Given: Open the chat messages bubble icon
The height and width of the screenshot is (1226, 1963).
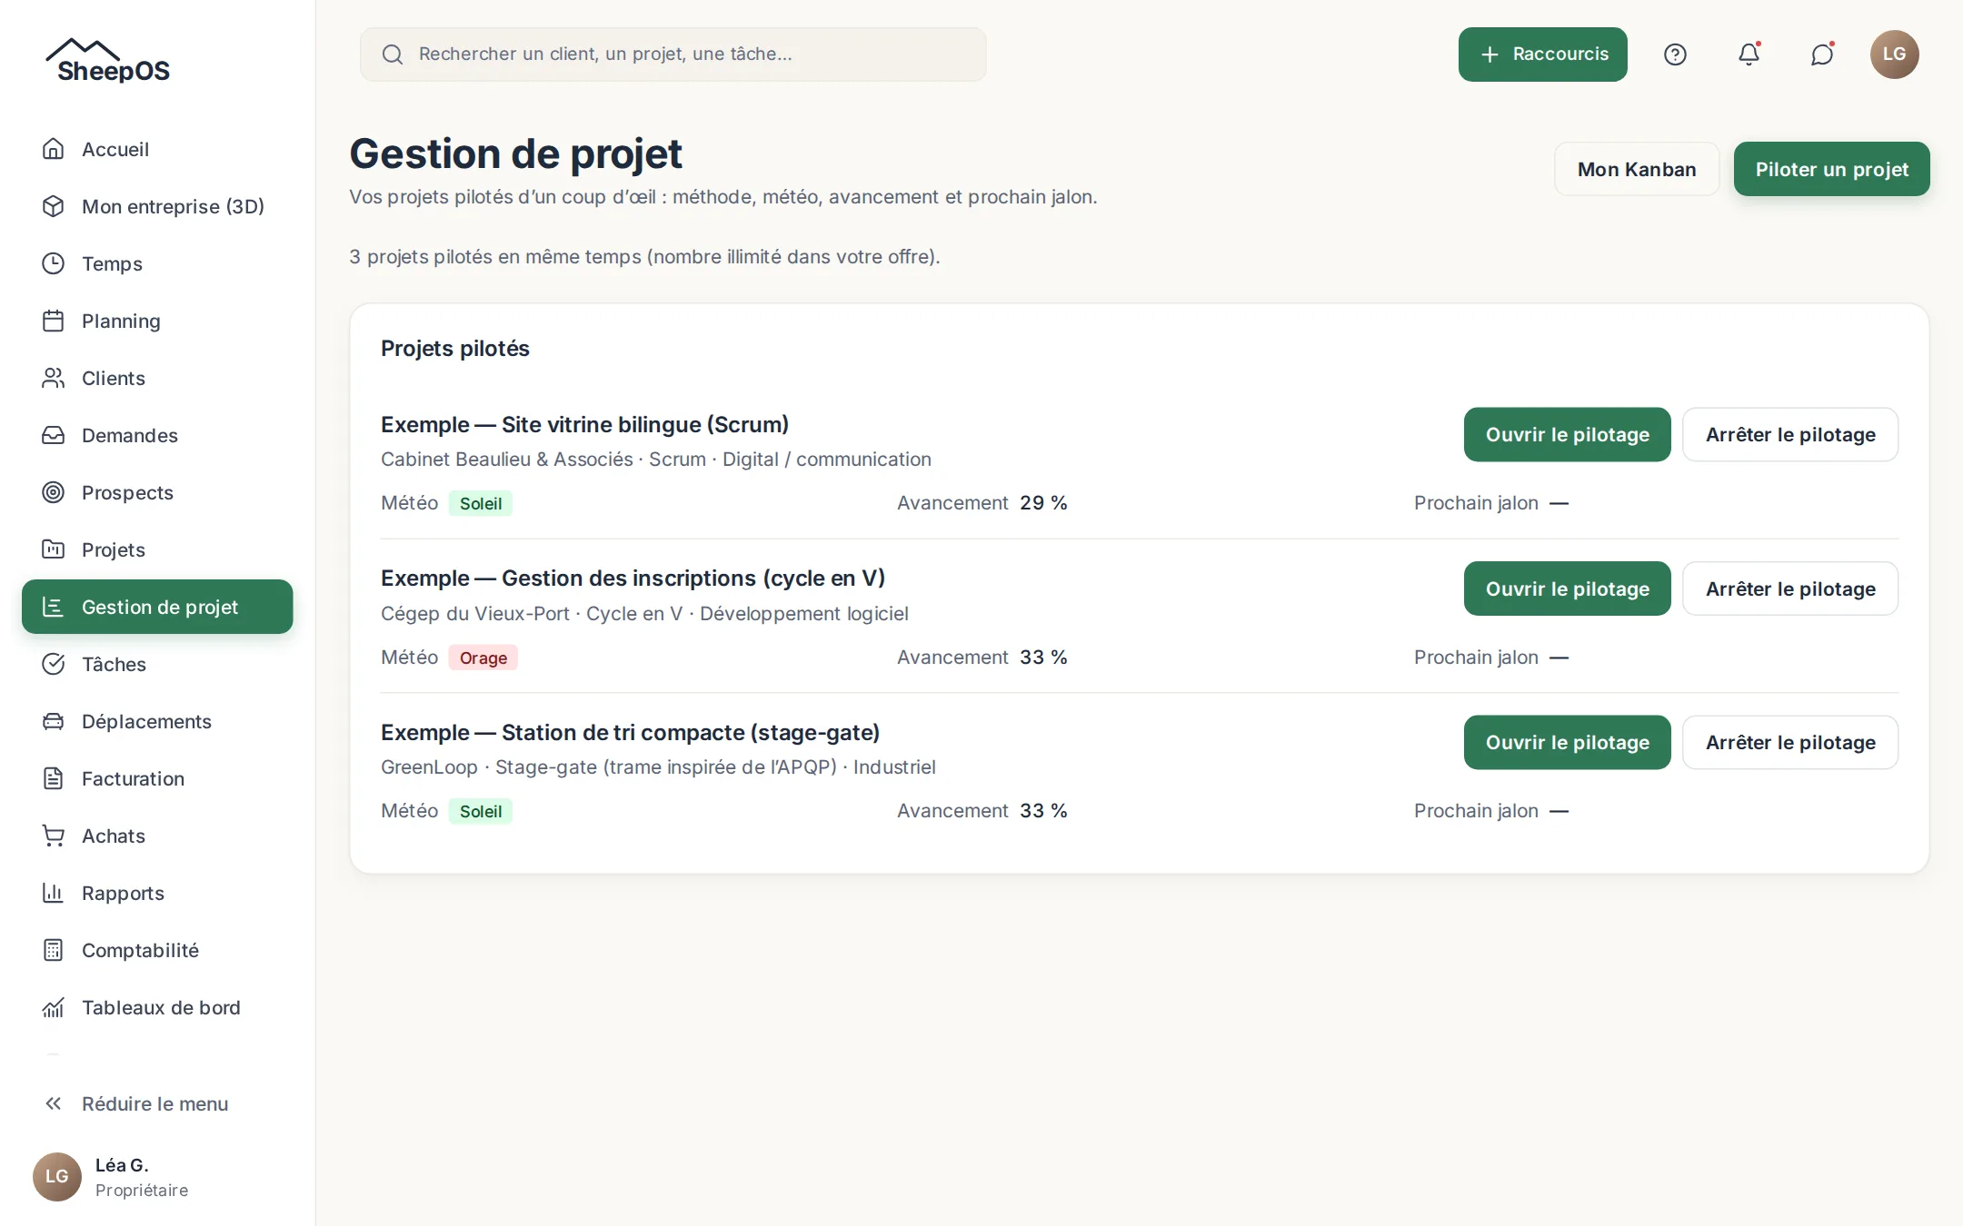Looking at the screenshot, I should (1822, 54).
